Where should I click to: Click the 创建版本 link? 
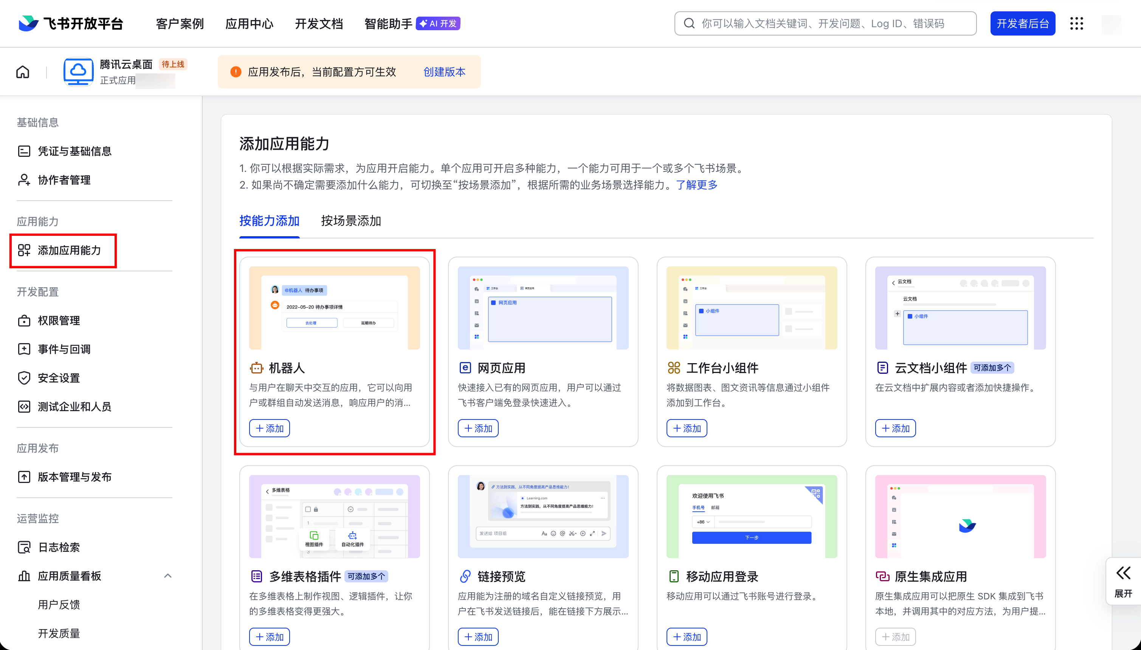[444, 72]
